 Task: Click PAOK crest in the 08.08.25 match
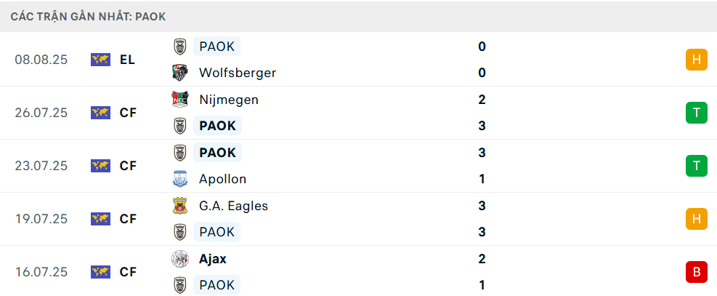point(179,47)
